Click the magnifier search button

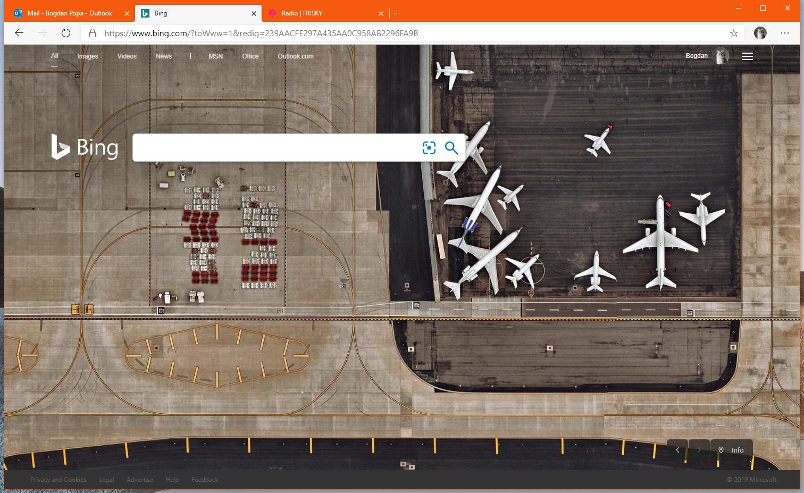pos(451,148)
